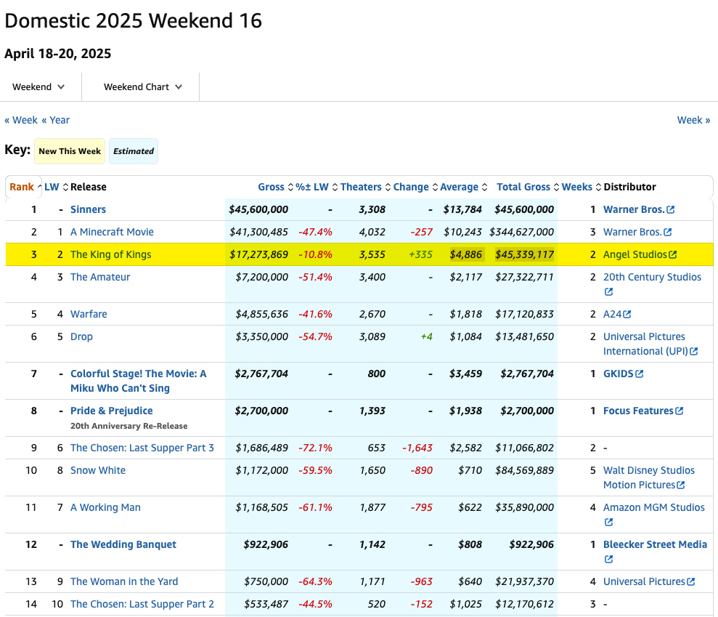The image size is (718, 617).
Task: Expand the Weekend Chart dropdown
Action: 142,86
